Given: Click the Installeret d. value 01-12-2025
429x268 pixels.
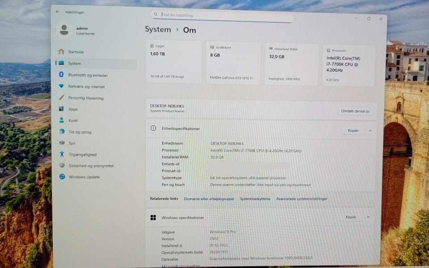Looking at the screenshot, I should pos(219,245).
